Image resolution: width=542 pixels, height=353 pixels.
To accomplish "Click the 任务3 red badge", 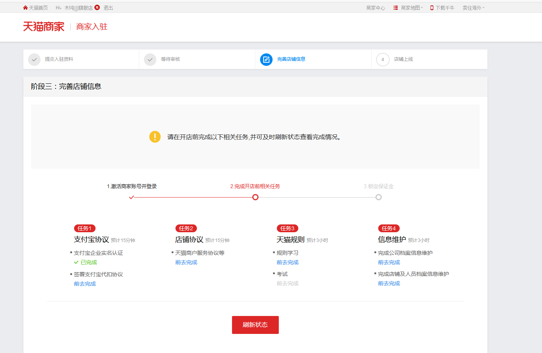I will coord(287,228).
